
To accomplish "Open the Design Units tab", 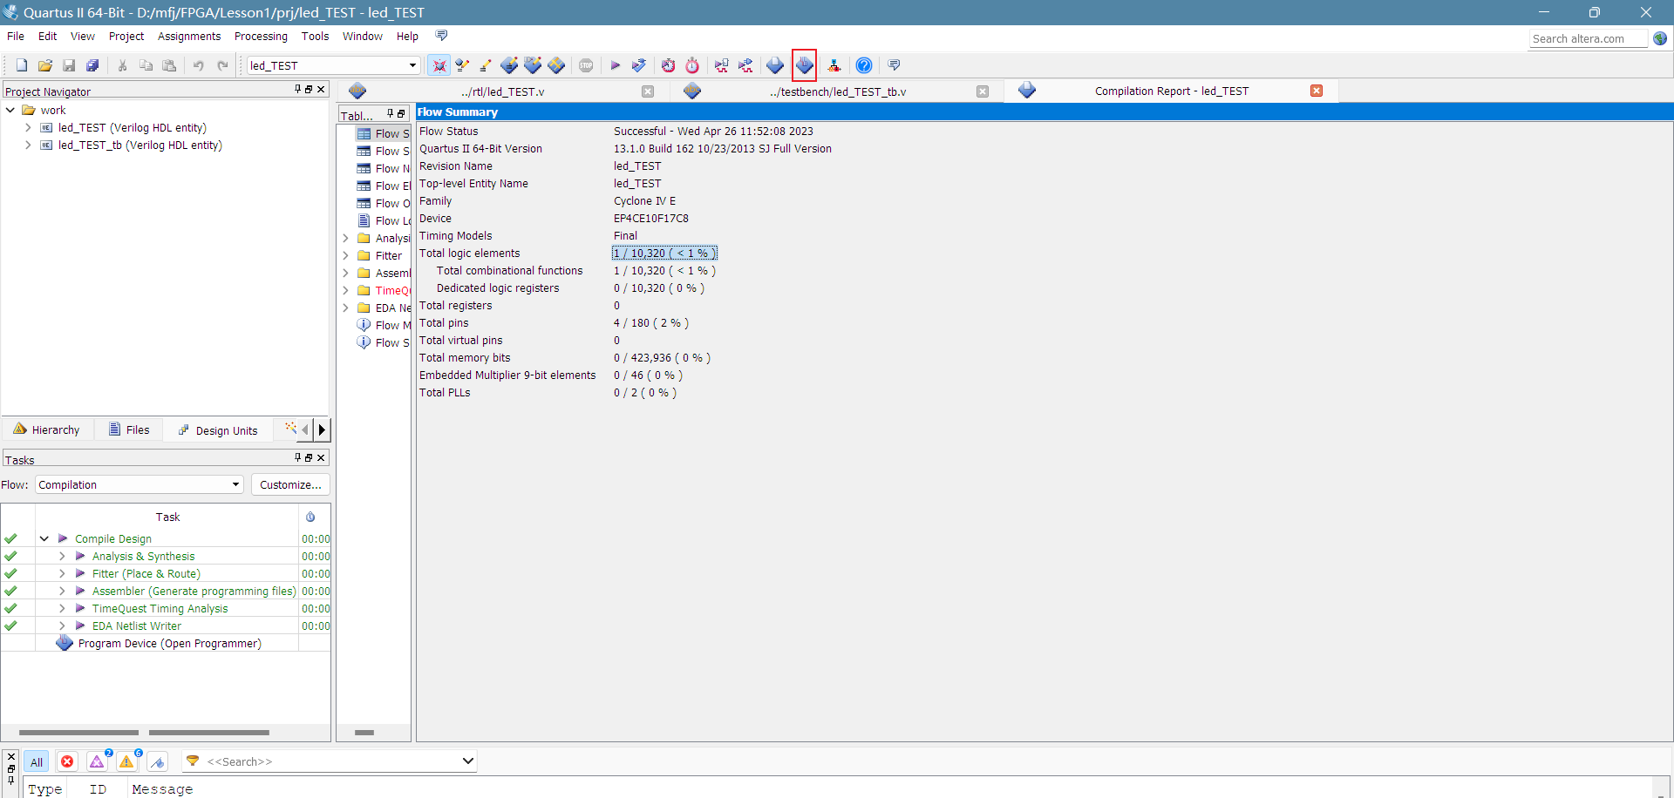I will [x=218, y=429].
